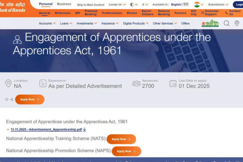Open the Locate Us dropdown
Screen dimensions: 243x162
point(117,4)
